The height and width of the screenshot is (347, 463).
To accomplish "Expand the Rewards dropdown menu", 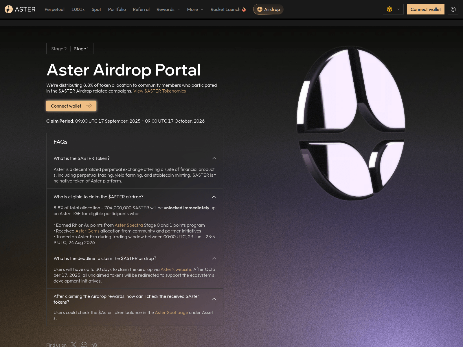I will tap(168, 9).
